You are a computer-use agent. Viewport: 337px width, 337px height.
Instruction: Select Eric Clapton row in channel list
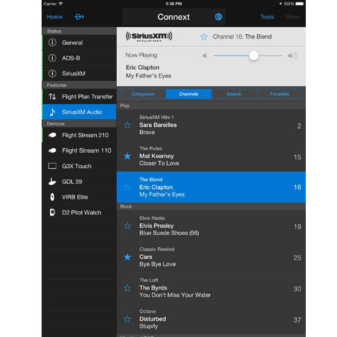click(211, 187)
